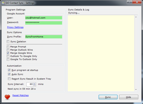Click the log scrollbar down arrow
The width and height of the screenshot is (143, 104).
pyautogui.click(x=136, y=89)
